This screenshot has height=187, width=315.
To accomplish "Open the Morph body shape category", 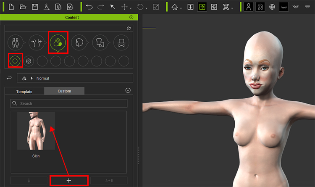I will click(37, 42).
